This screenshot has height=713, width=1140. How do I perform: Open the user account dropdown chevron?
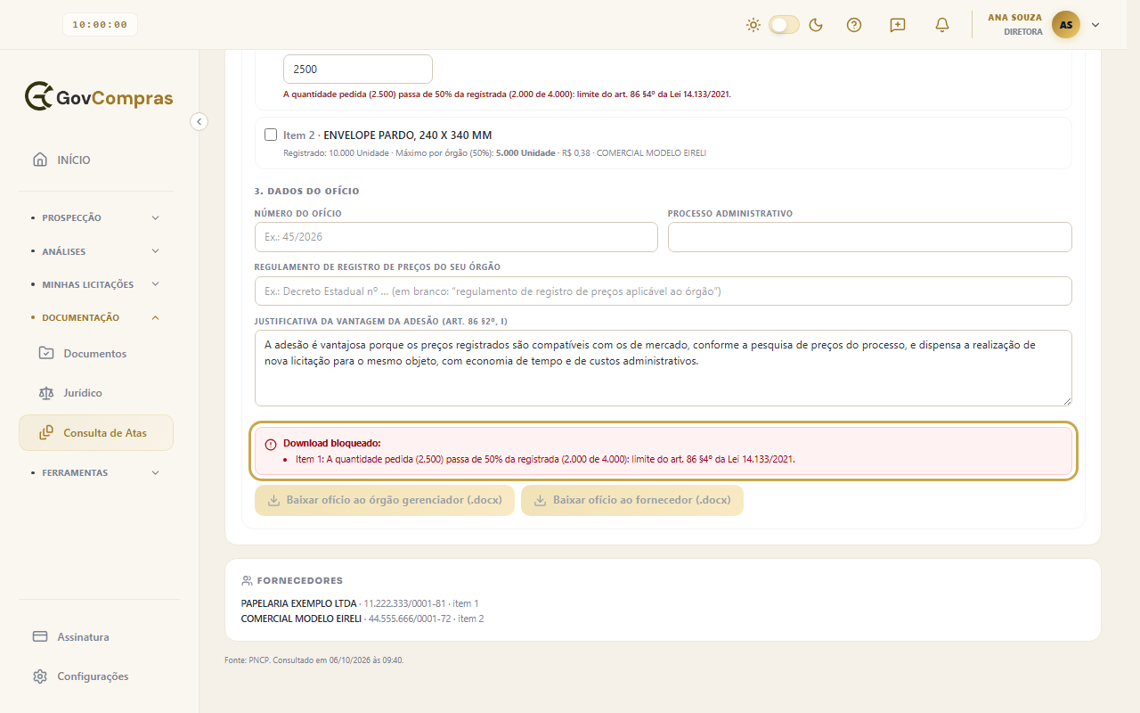pyautogui.click(x=1095, y=25)
